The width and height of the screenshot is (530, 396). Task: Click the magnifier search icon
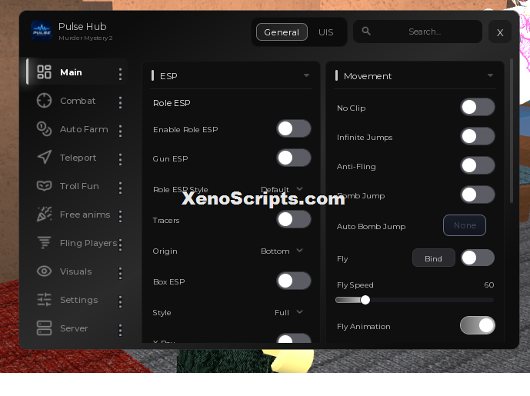pyautogui.click(x=366, y=31)
